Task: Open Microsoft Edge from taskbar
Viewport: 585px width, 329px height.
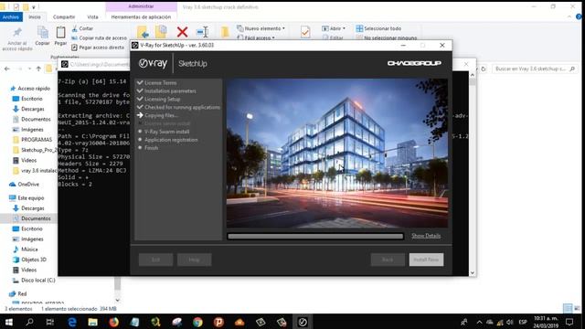Action: coord(72,322)
